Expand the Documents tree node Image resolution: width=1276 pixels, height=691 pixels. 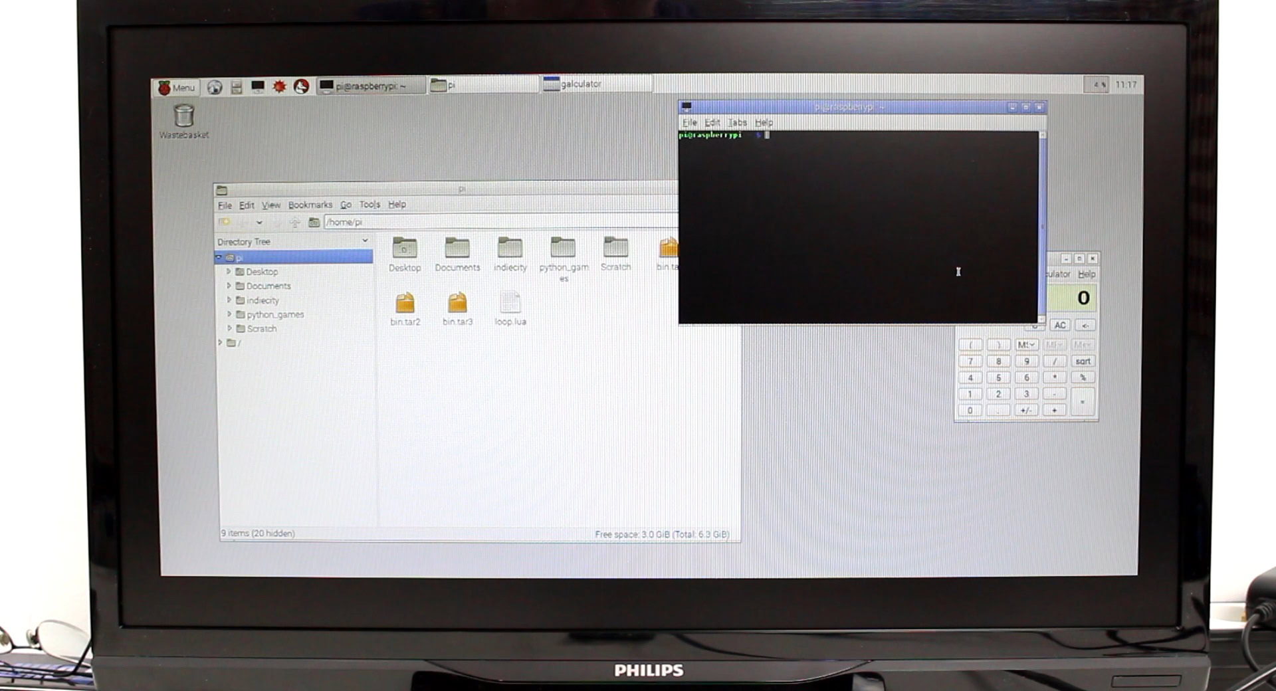pos(229,286)
